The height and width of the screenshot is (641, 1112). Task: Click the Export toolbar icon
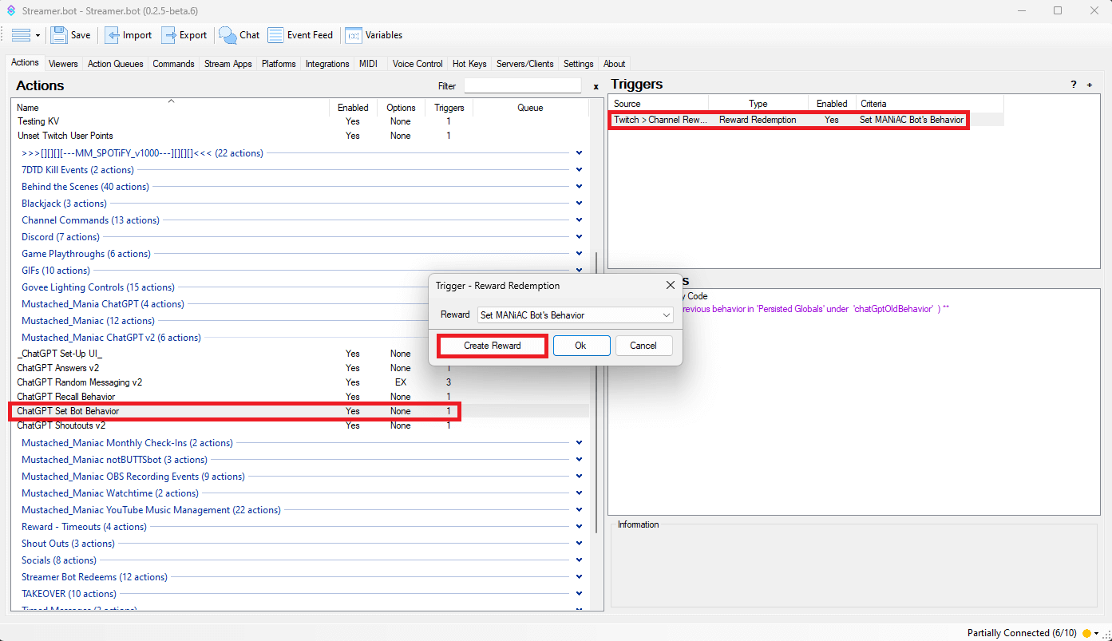(x=168, y=35)
